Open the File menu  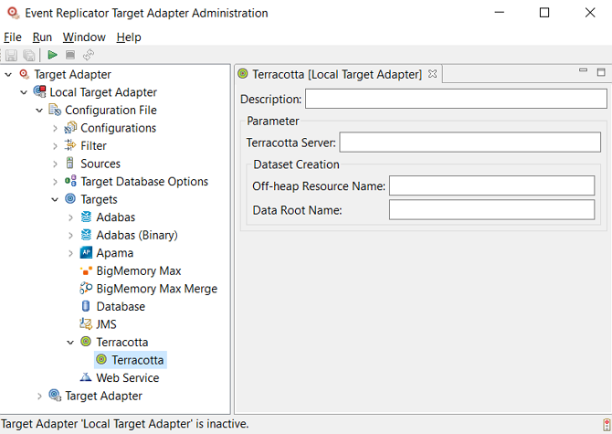pyautogui.click(x=12, y=37)
